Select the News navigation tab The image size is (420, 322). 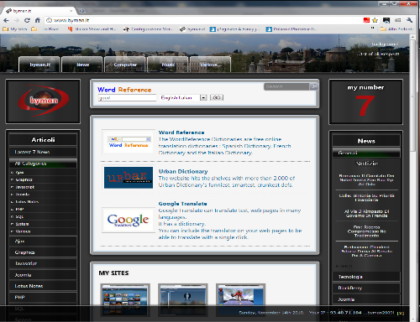[x=82, y=65]
